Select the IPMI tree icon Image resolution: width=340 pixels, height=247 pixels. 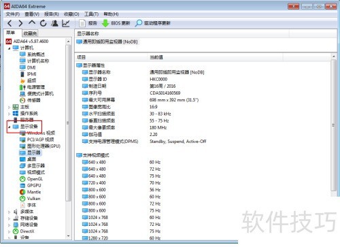point(22,74)
